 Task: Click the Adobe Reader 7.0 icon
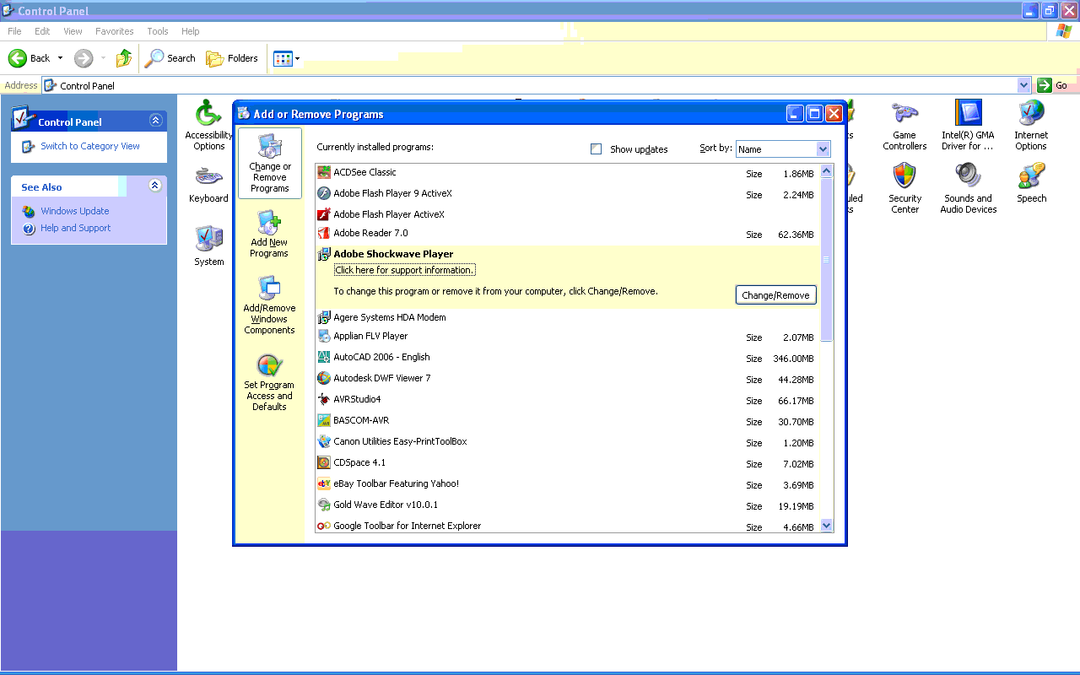324,233
